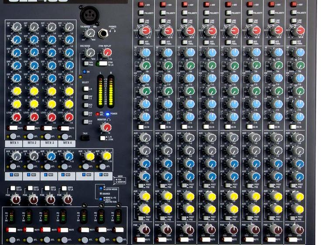
Task: Adjust the red LEVEL knob of MTX 1
Action: [x=16, y=117]
